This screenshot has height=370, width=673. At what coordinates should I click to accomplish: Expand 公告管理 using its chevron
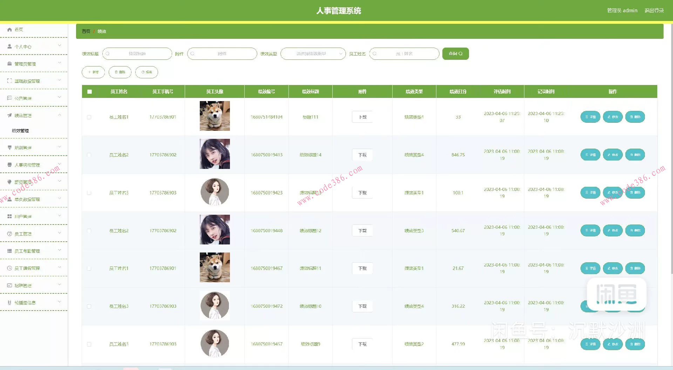tap(60, 97)
